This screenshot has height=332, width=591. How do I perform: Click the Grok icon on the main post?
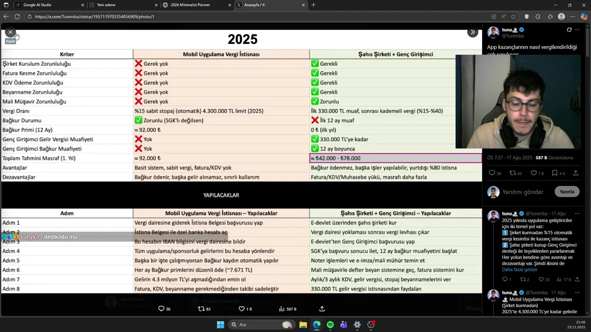pos(569,30)
